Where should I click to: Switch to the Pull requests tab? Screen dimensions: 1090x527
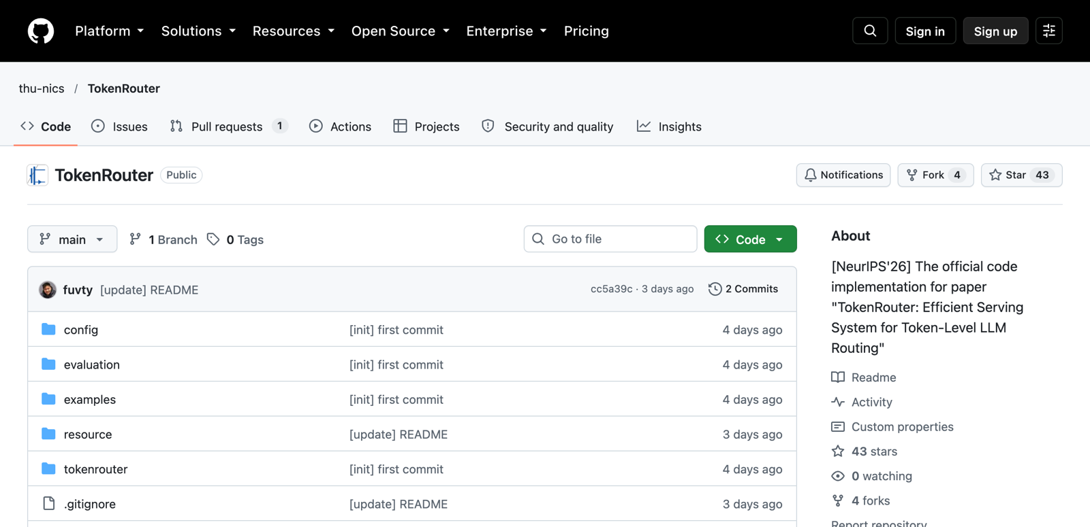(x=229, y=126)
